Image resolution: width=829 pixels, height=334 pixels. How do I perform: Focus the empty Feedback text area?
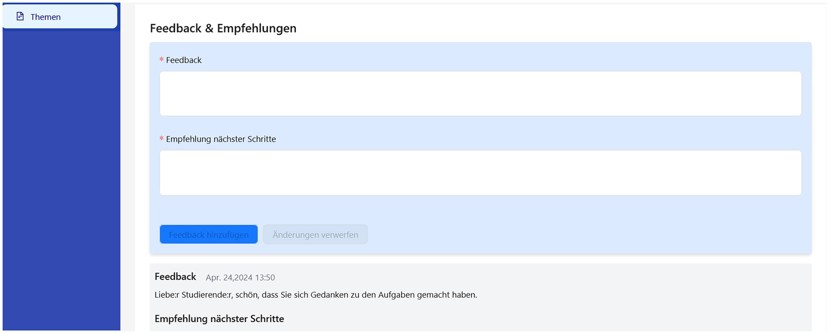(480, 94)
